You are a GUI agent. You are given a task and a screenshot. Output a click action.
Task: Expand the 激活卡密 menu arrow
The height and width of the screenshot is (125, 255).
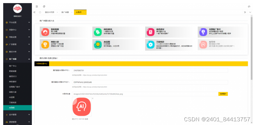tap(29, 52)
